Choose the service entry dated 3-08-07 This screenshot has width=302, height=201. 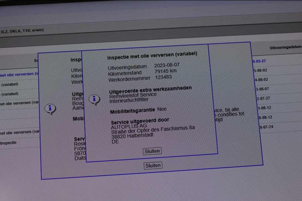coord(261,89)
